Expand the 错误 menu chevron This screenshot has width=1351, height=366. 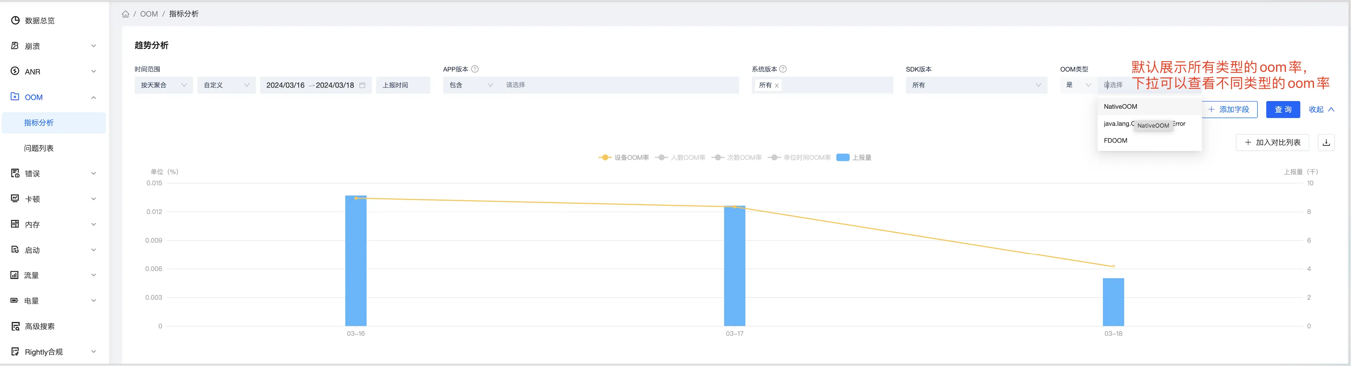tap(93, 173)
